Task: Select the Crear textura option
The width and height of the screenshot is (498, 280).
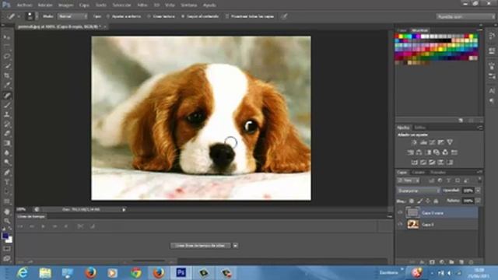Action: tap(161, 16)
